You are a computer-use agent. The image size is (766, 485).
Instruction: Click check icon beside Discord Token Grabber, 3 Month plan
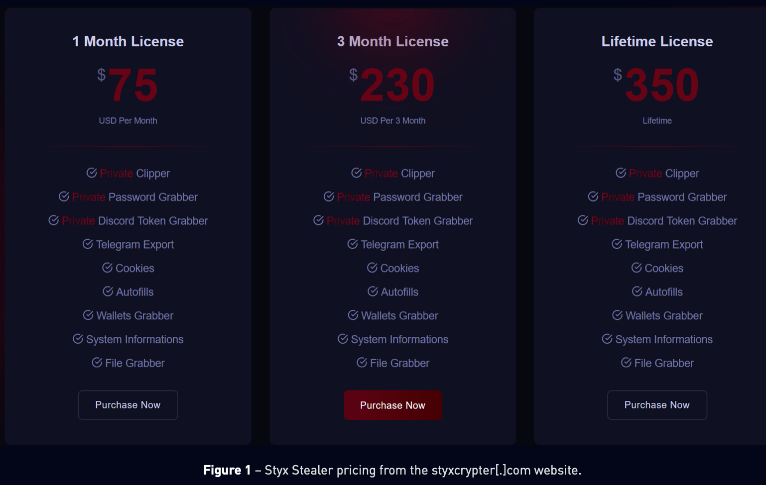pos(319,220)
